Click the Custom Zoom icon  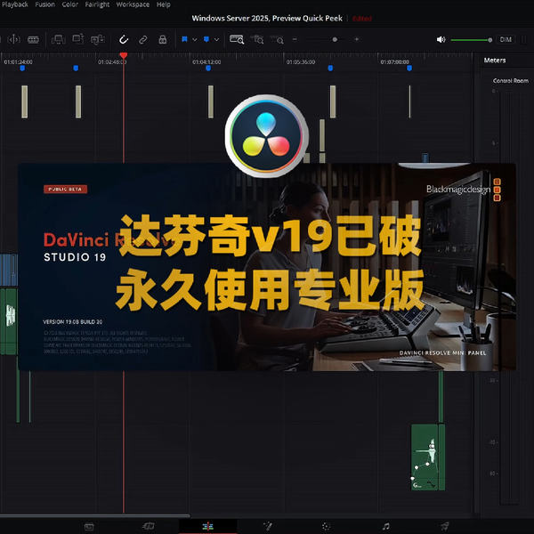coord(277,39)
